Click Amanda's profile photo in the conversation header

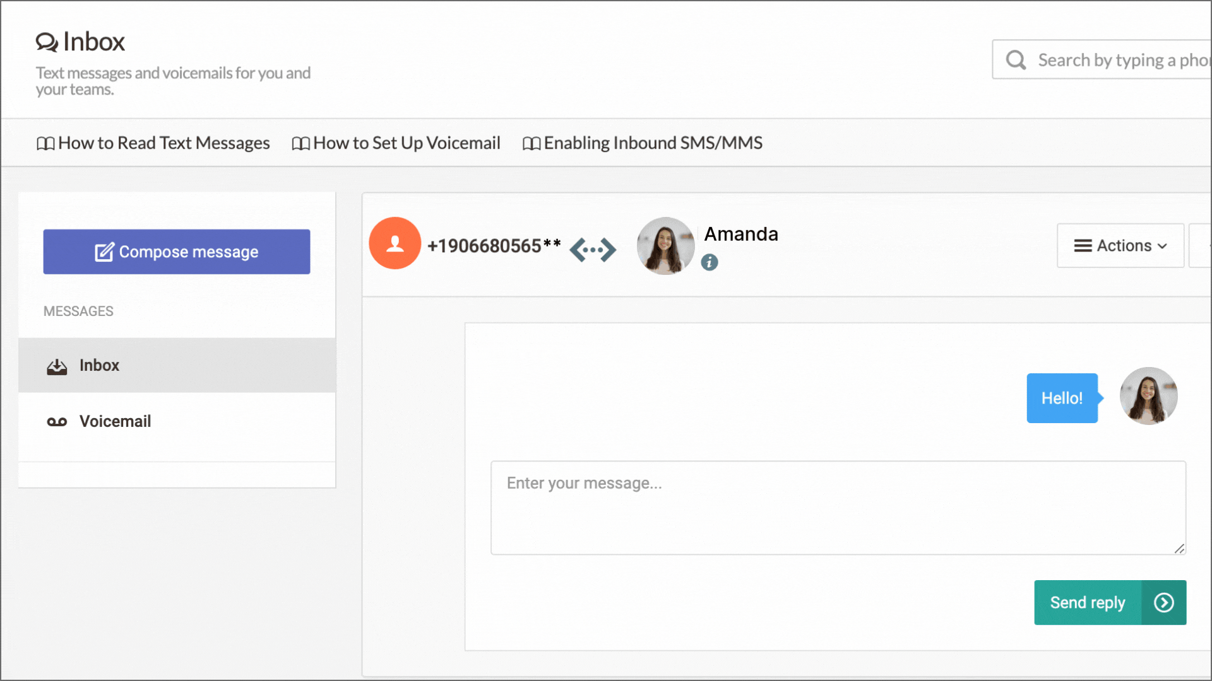point(665,246)
